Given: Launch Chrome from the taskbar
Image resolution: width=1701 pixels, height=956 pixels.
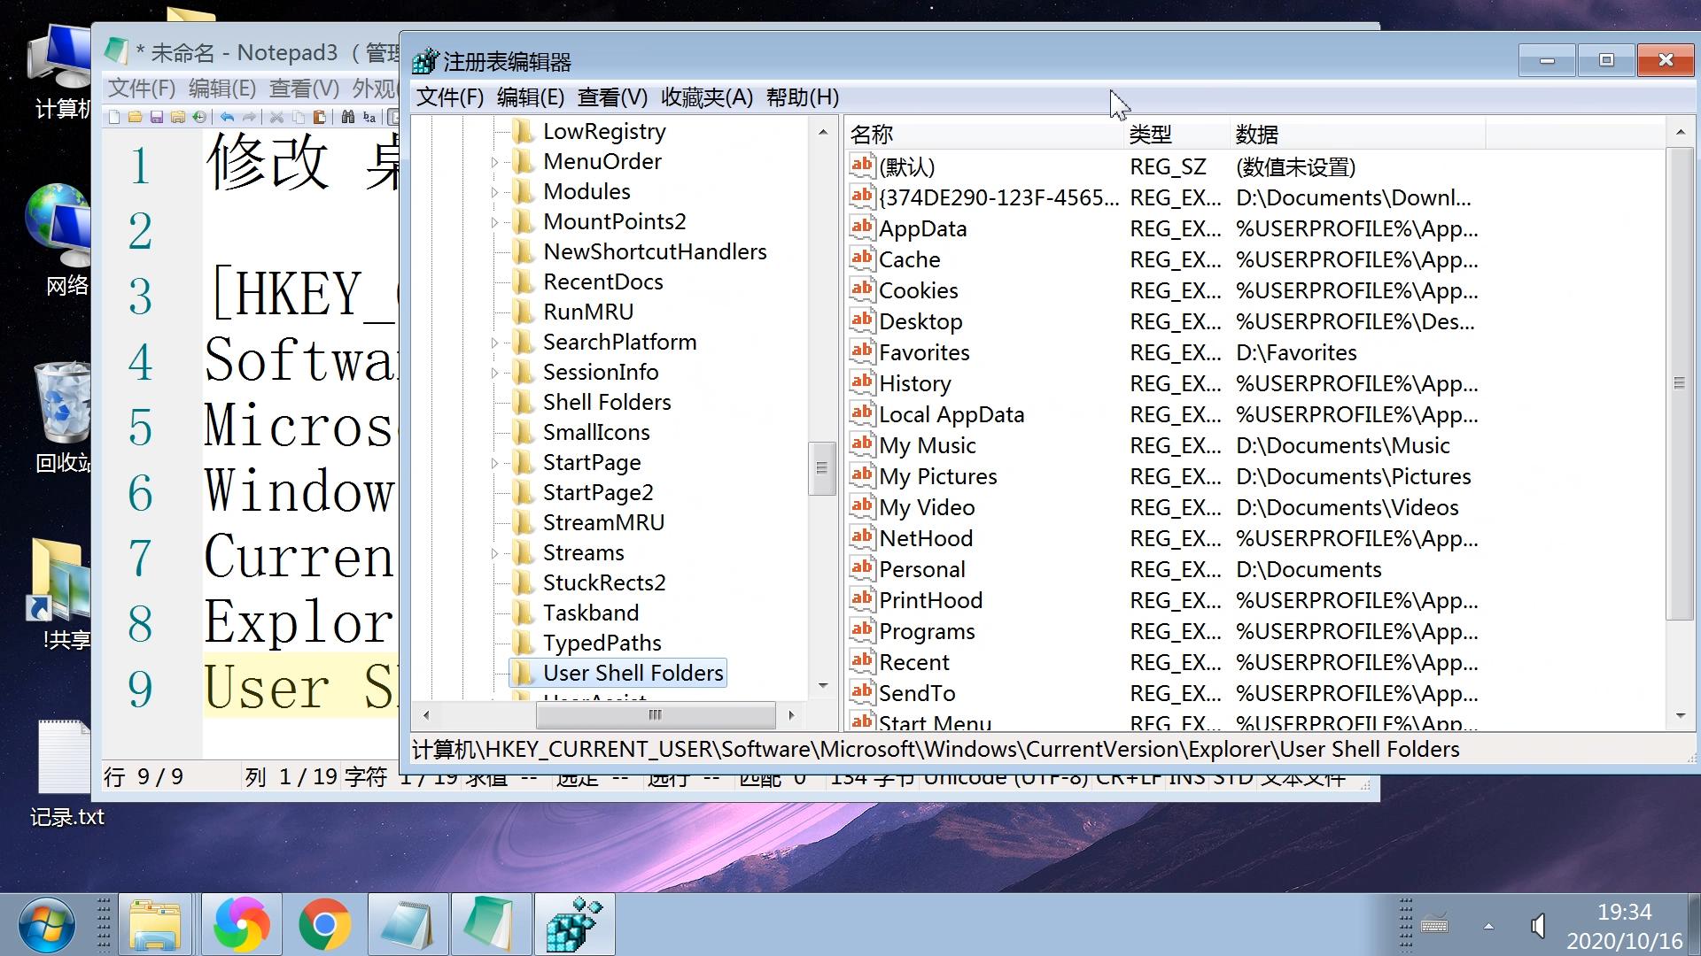Looking at the screenshot, I should click(323, 923).
